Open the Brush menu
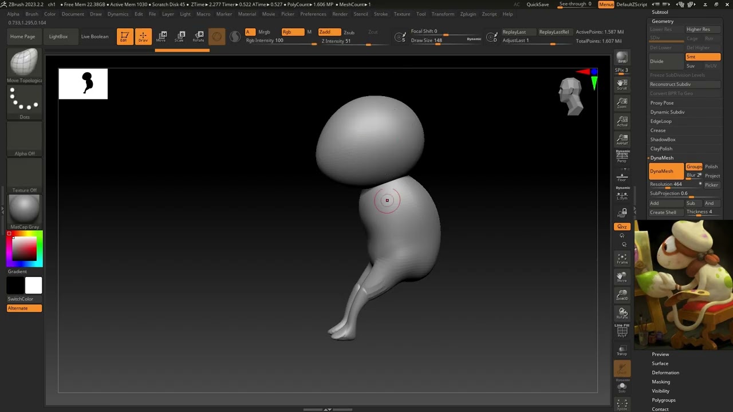733x412 pixels. 31,14
